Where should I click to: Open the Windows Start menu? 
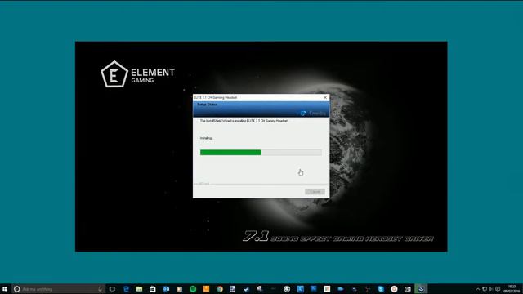coord(5,289)
